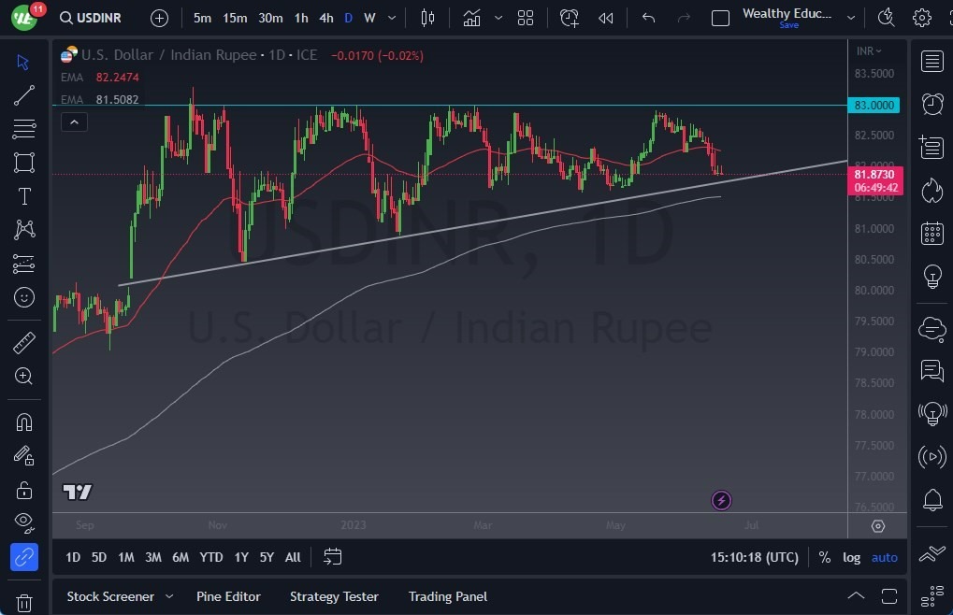953x615 pixels.
Task: Select the Trend Line drawing tool
Action: click(23, 94)
